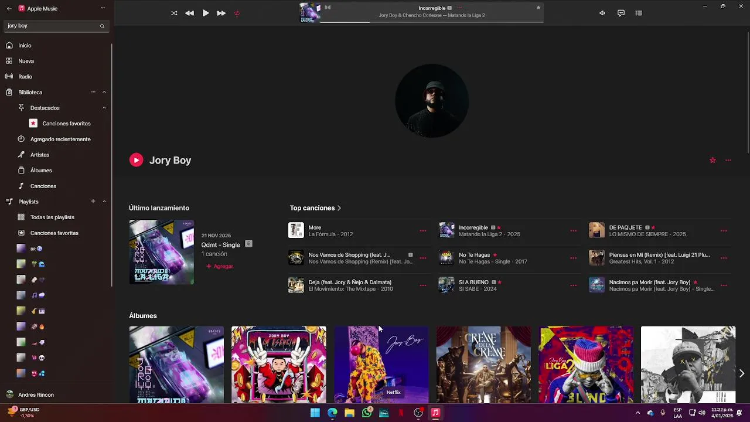
Task: Skip to next track
Action: (221, 13)
